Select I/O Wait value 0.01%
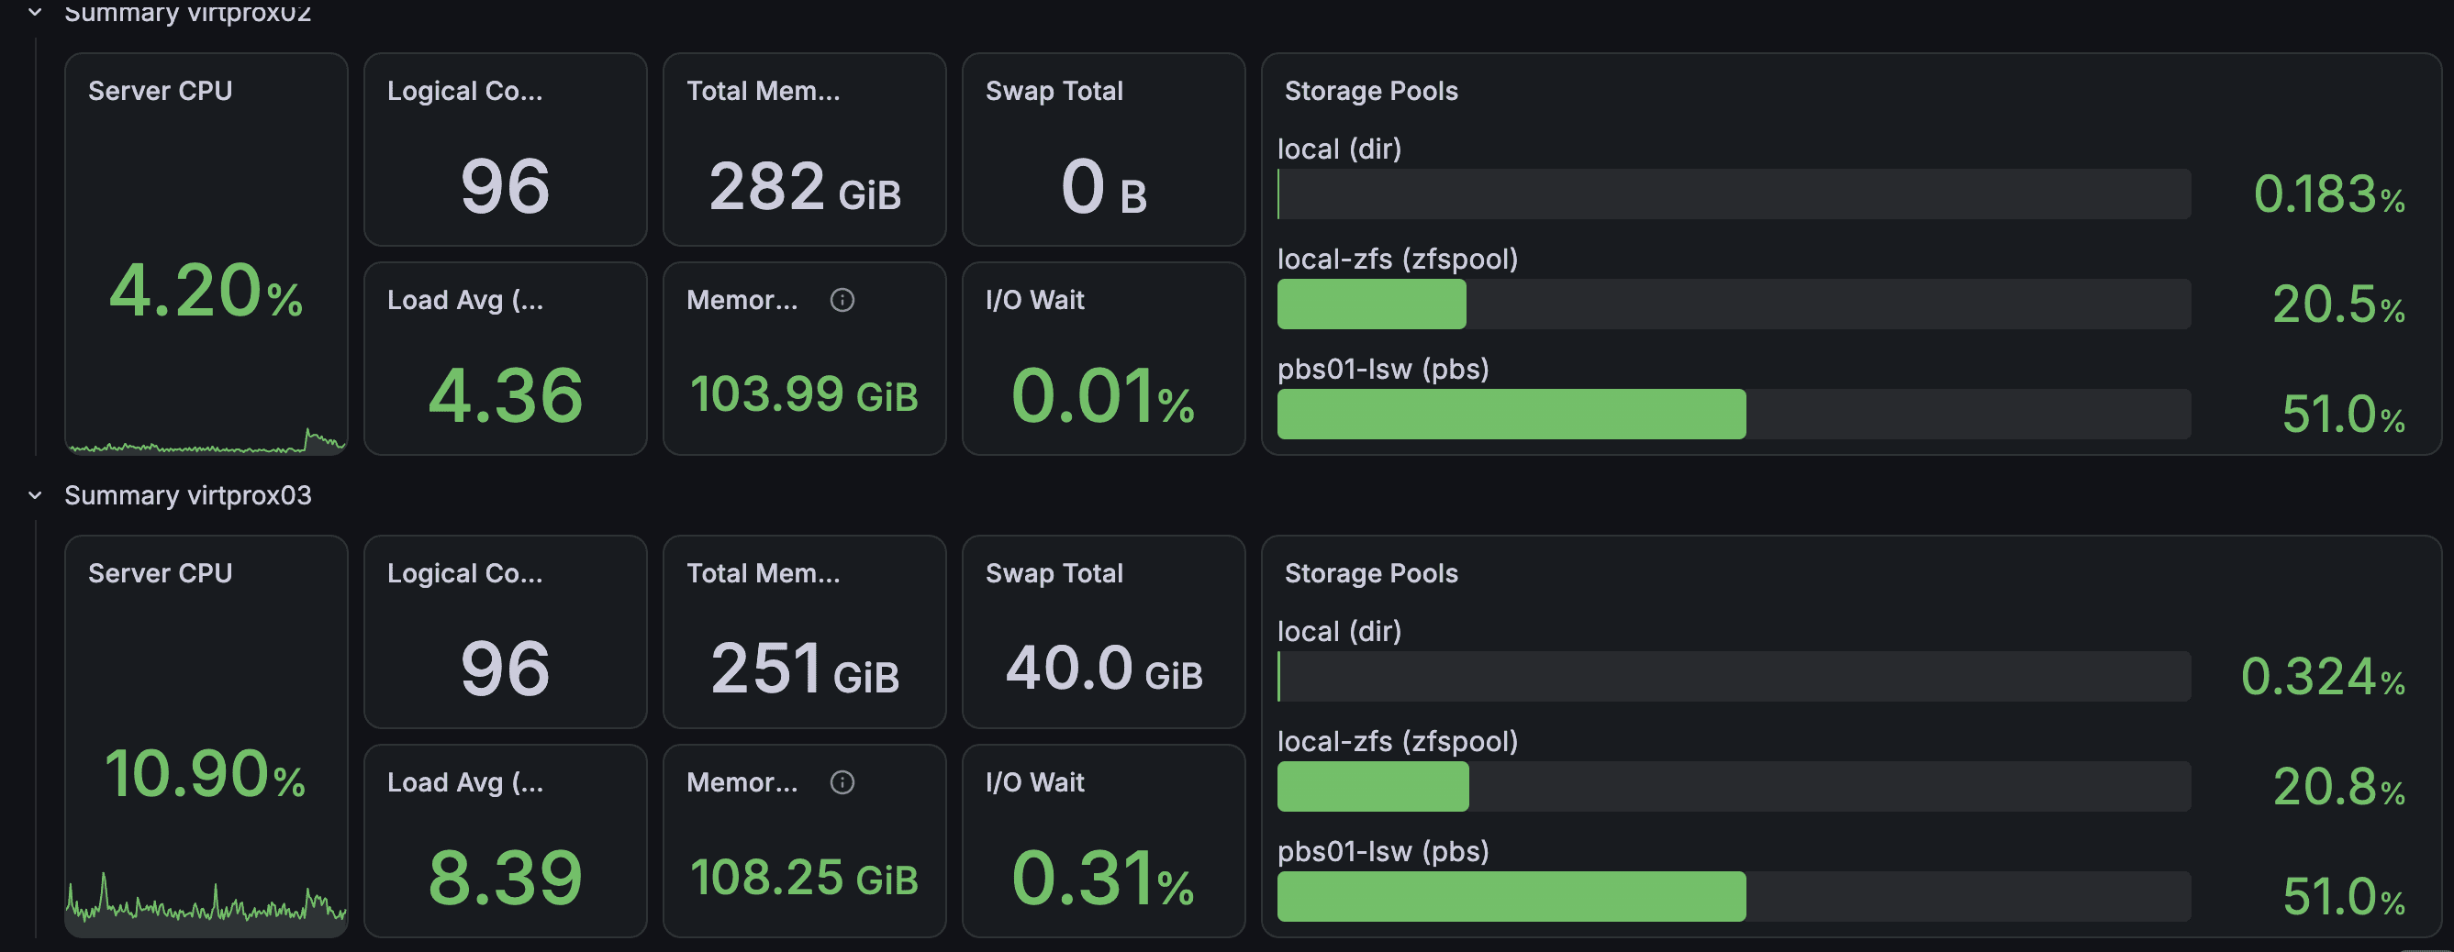This screenshot has width=2454, height=952. coord(1103,396)
